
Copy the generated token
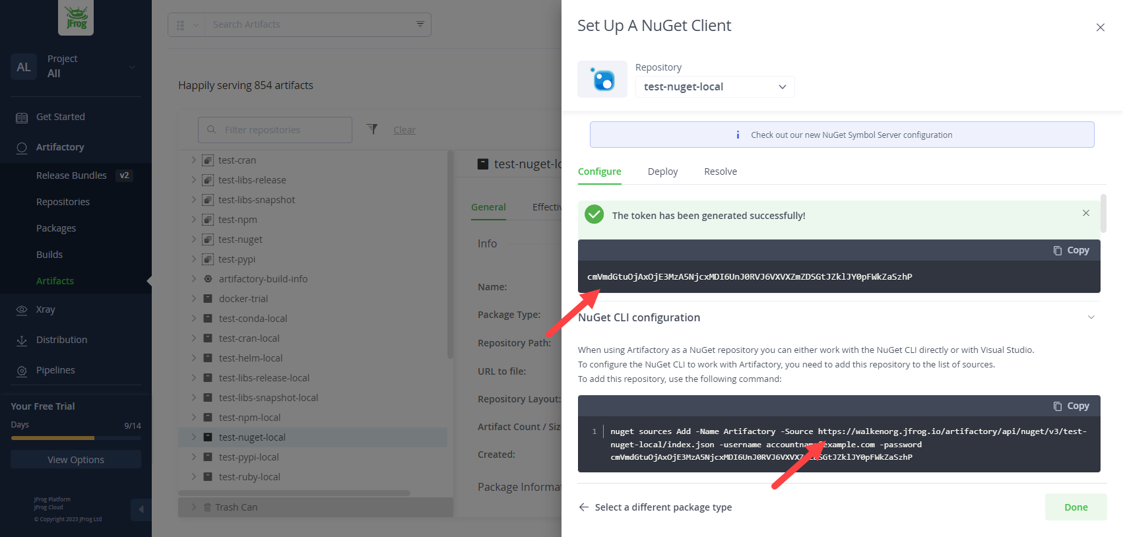coord(1072,250)
